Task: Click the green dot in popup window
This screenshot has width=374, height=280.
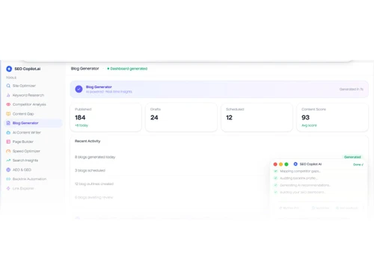Action: (286, 164)
